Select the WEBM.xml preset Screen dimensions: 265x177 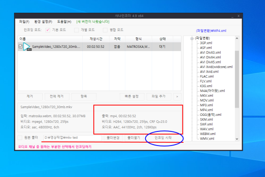(x=207, y=134)
